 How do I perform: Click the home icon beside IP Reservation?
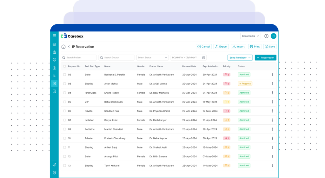tap(63, 47)
